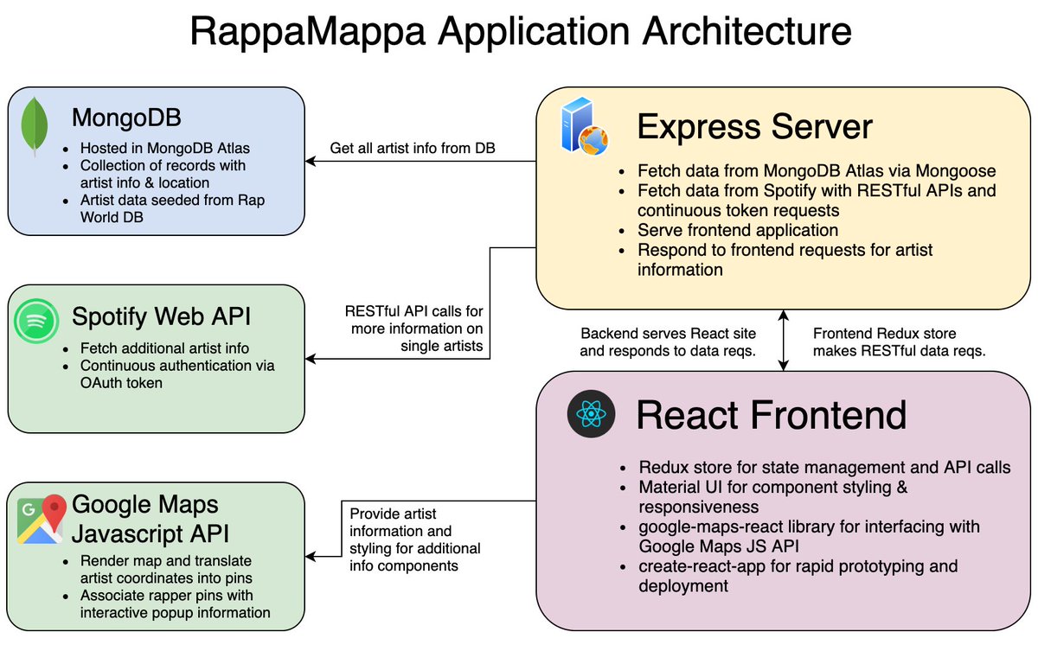This screenshot has width=1038, height=651.
Task: Click 'Frontend Redux store makes RESTful' label
Action: click(900, 342)
